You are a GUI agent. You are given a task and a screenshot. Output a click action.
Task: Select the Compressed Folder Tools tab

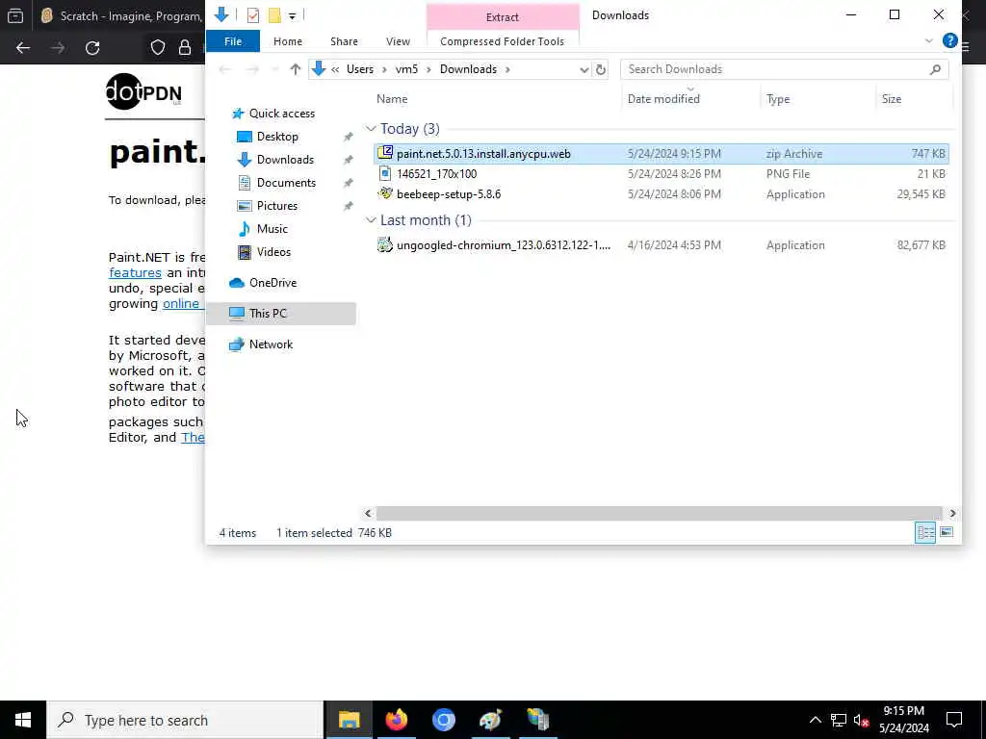pos(502,41)
